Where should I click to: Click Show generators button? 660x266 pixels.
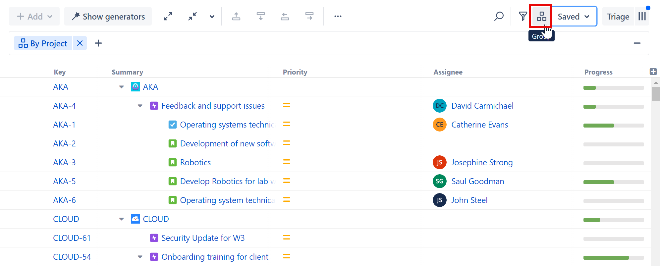tap(108, 16)
